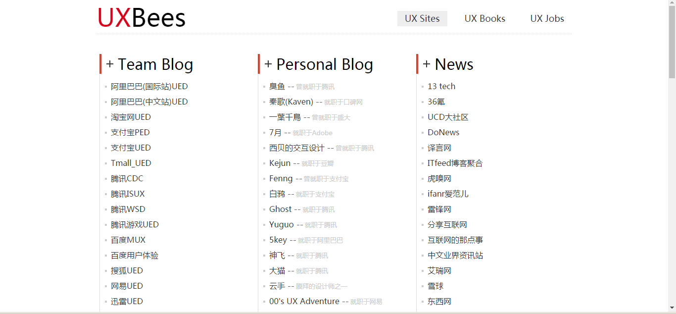Visit Tmall_UED team blog
Image resolution: width=676 pixels, height=314 pixels.
[x=131, y=163]
